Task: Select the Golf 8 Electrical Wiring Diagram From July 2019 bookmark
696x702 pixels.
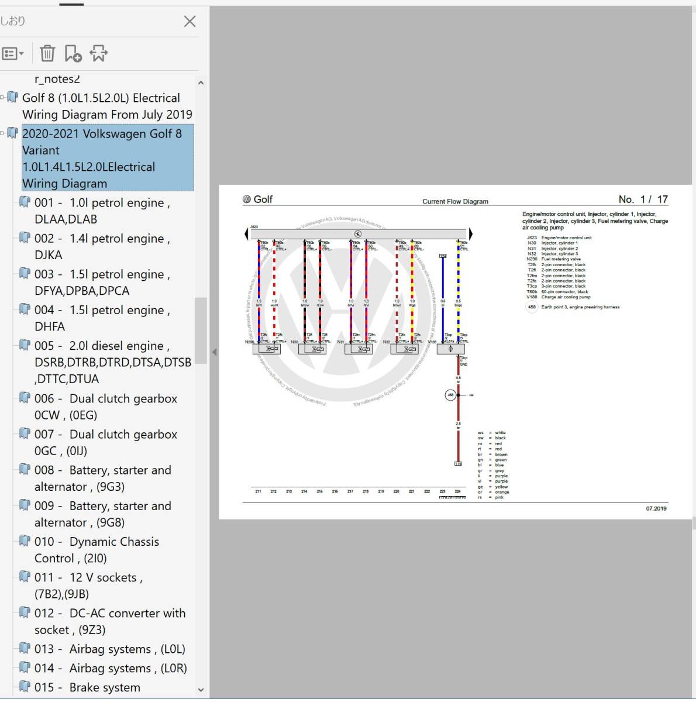Action: [x=107, y=106]
